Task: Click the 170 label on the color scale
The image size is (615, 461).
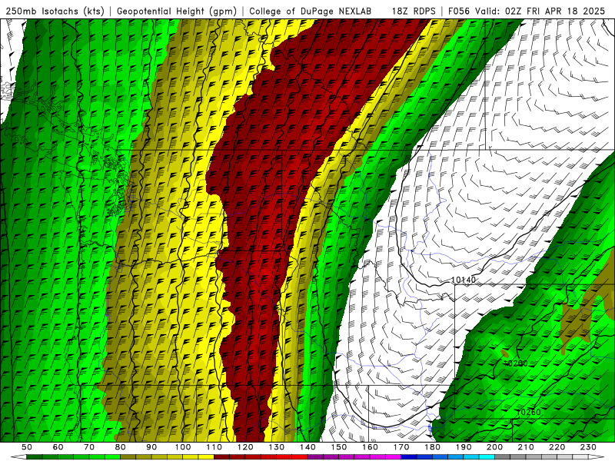Action: 401,447
